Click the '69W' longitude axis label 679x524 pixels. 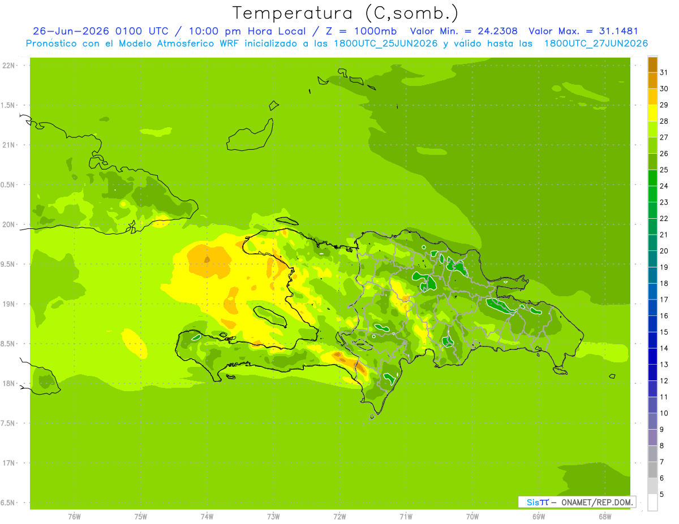click(539, 517)
